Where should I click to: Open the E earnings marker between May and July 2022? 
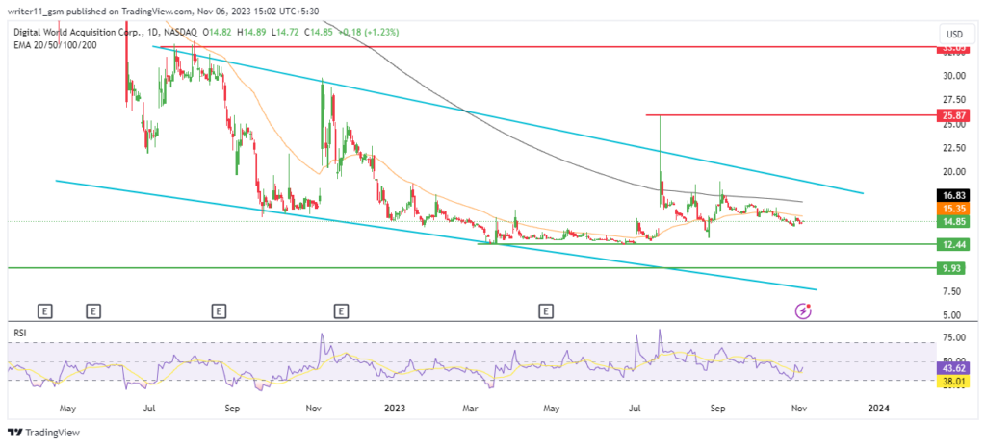93,310
